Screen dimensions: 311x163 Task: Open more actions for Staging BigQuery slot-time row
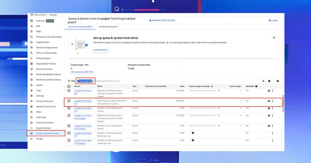tap(273, 116)
